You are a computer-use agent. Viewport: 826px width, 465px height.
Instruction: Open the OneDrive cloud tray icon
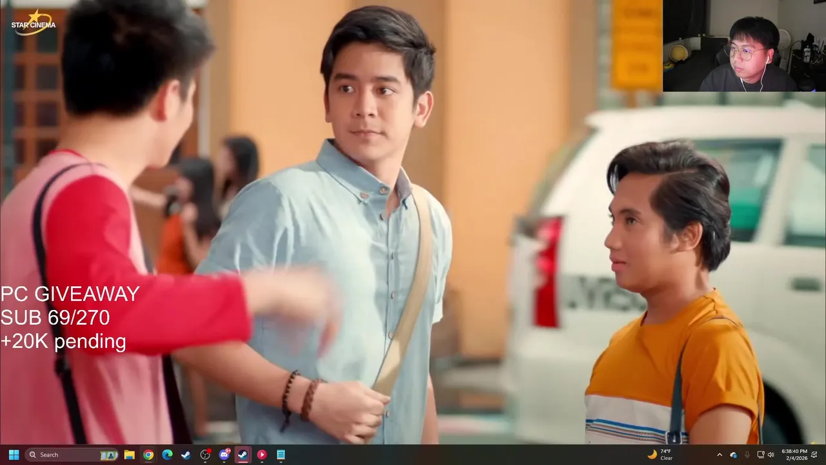[x=733, y=455]
